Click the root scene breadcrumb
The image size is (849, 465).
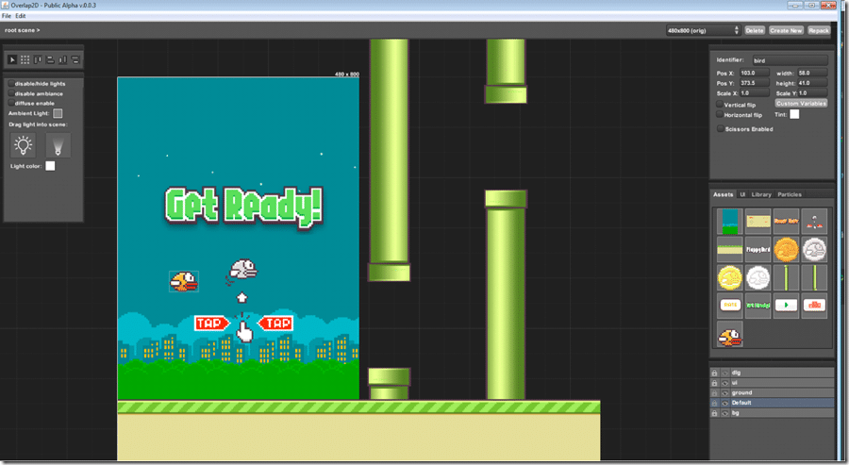pos(23,30)
